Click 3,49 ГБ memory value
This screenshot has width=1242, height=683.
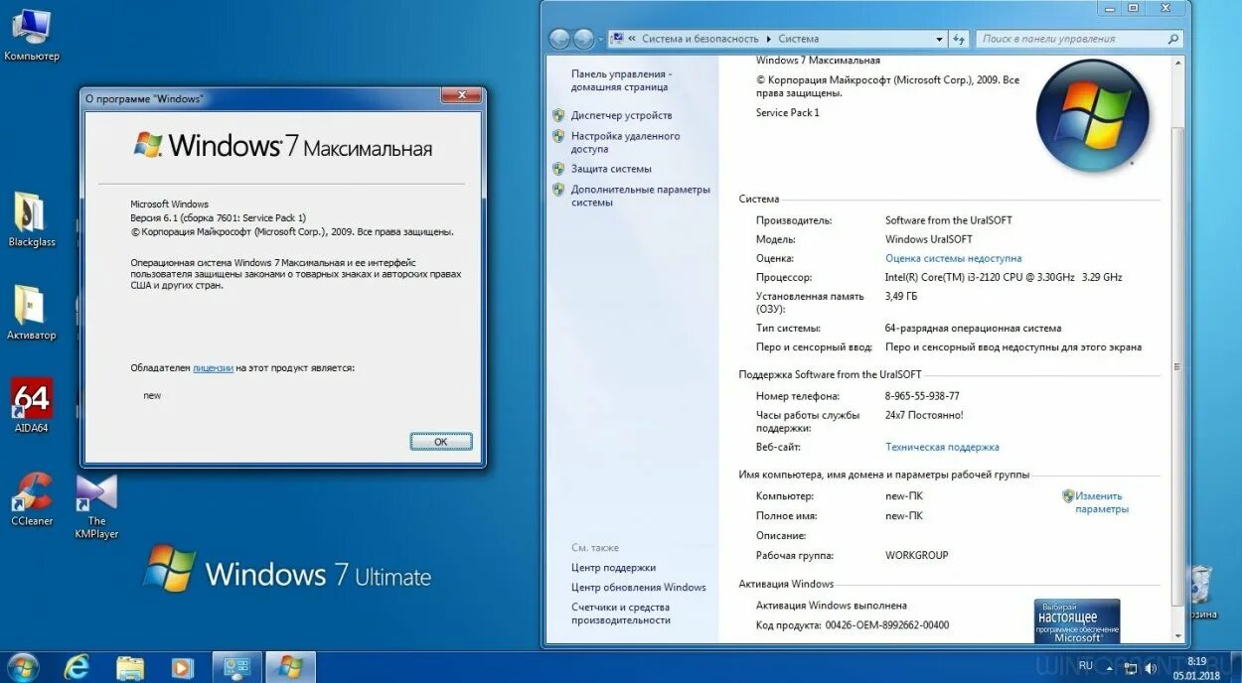[901, 296]
